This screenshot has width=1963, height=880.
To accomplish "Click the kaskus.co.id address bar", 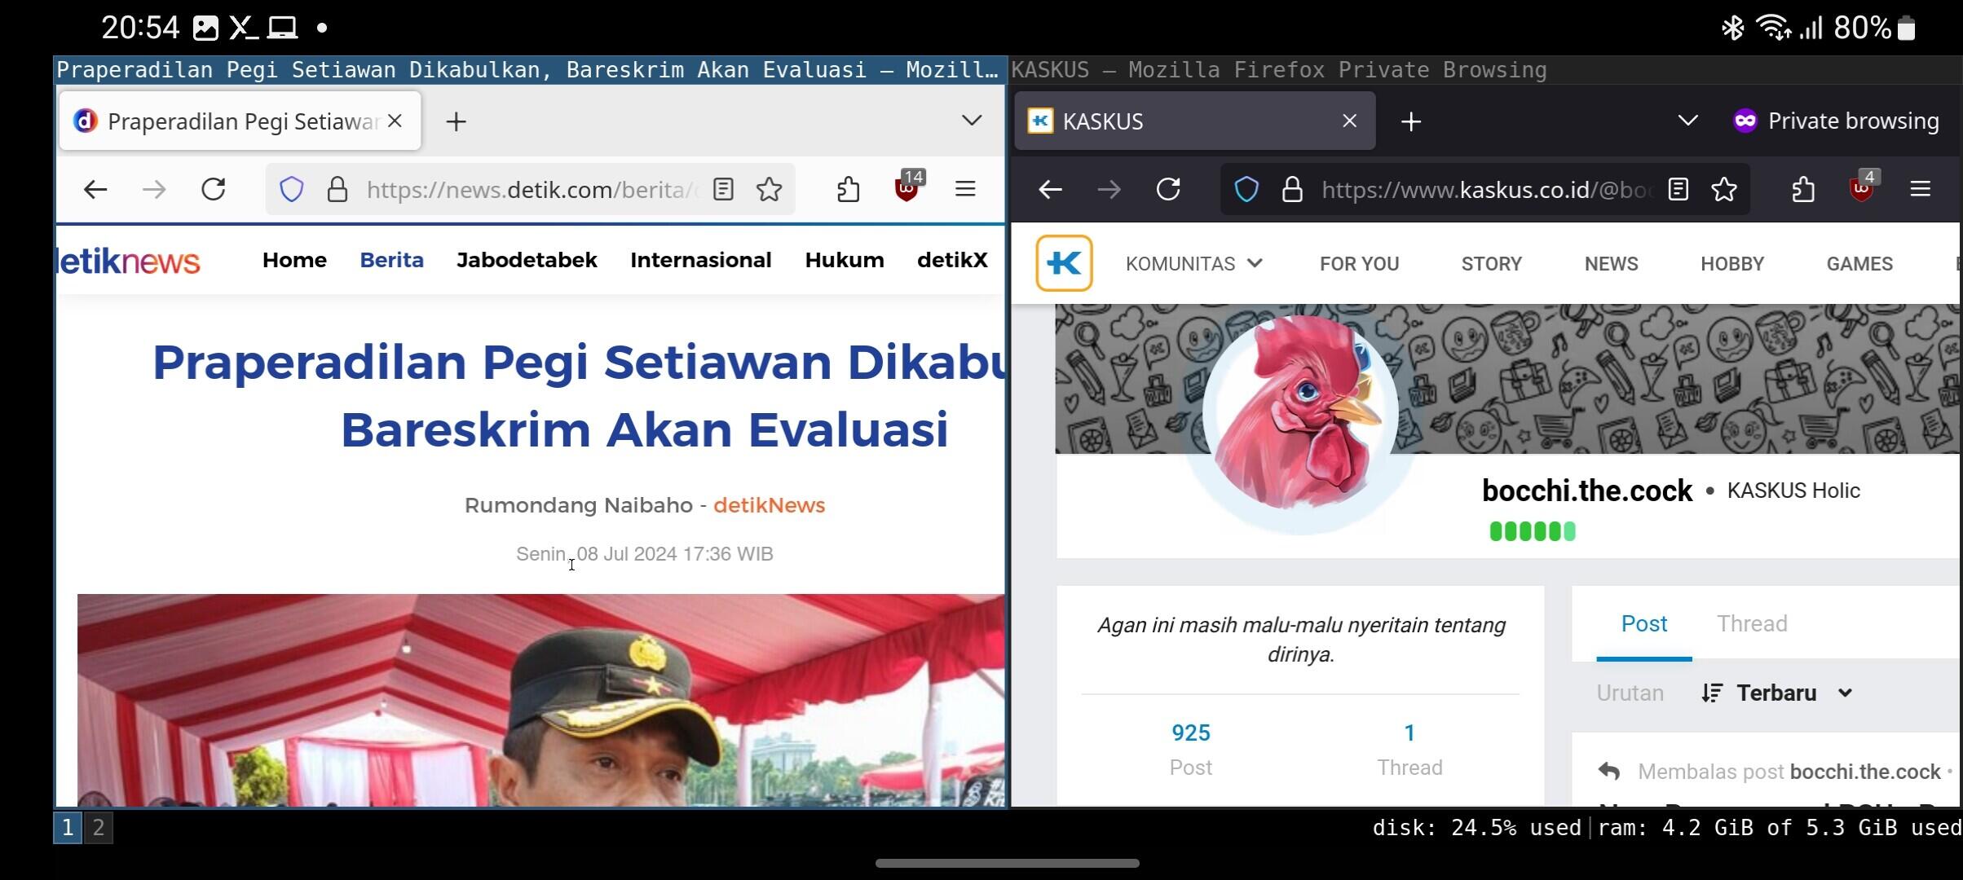I will click(x=1485, y=190).
